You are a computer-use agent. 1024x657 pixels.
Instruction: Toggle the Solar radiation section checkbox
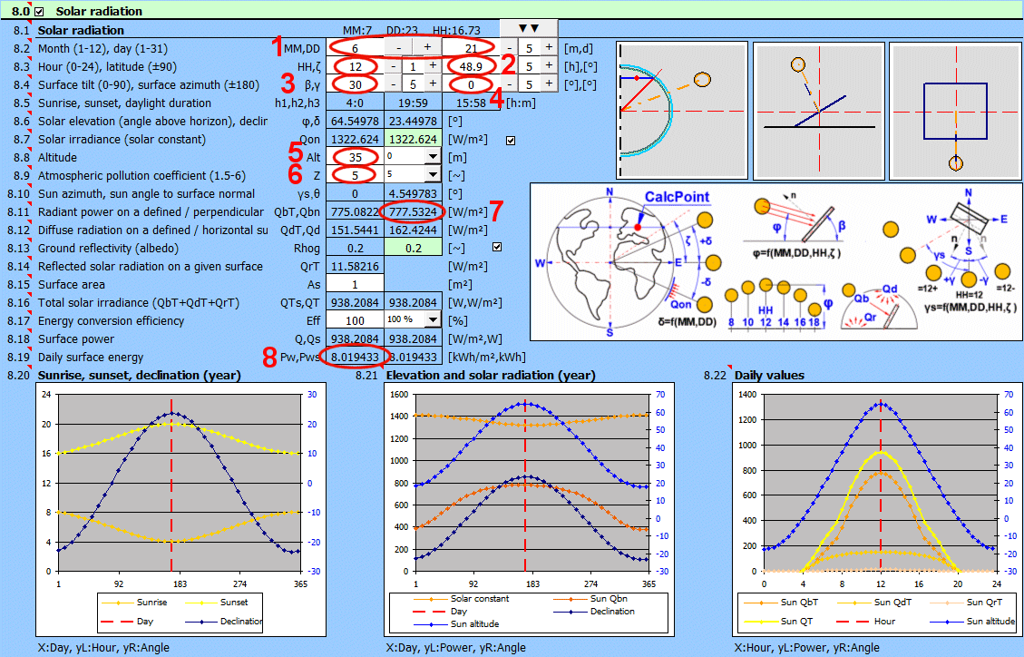[39, 11]
